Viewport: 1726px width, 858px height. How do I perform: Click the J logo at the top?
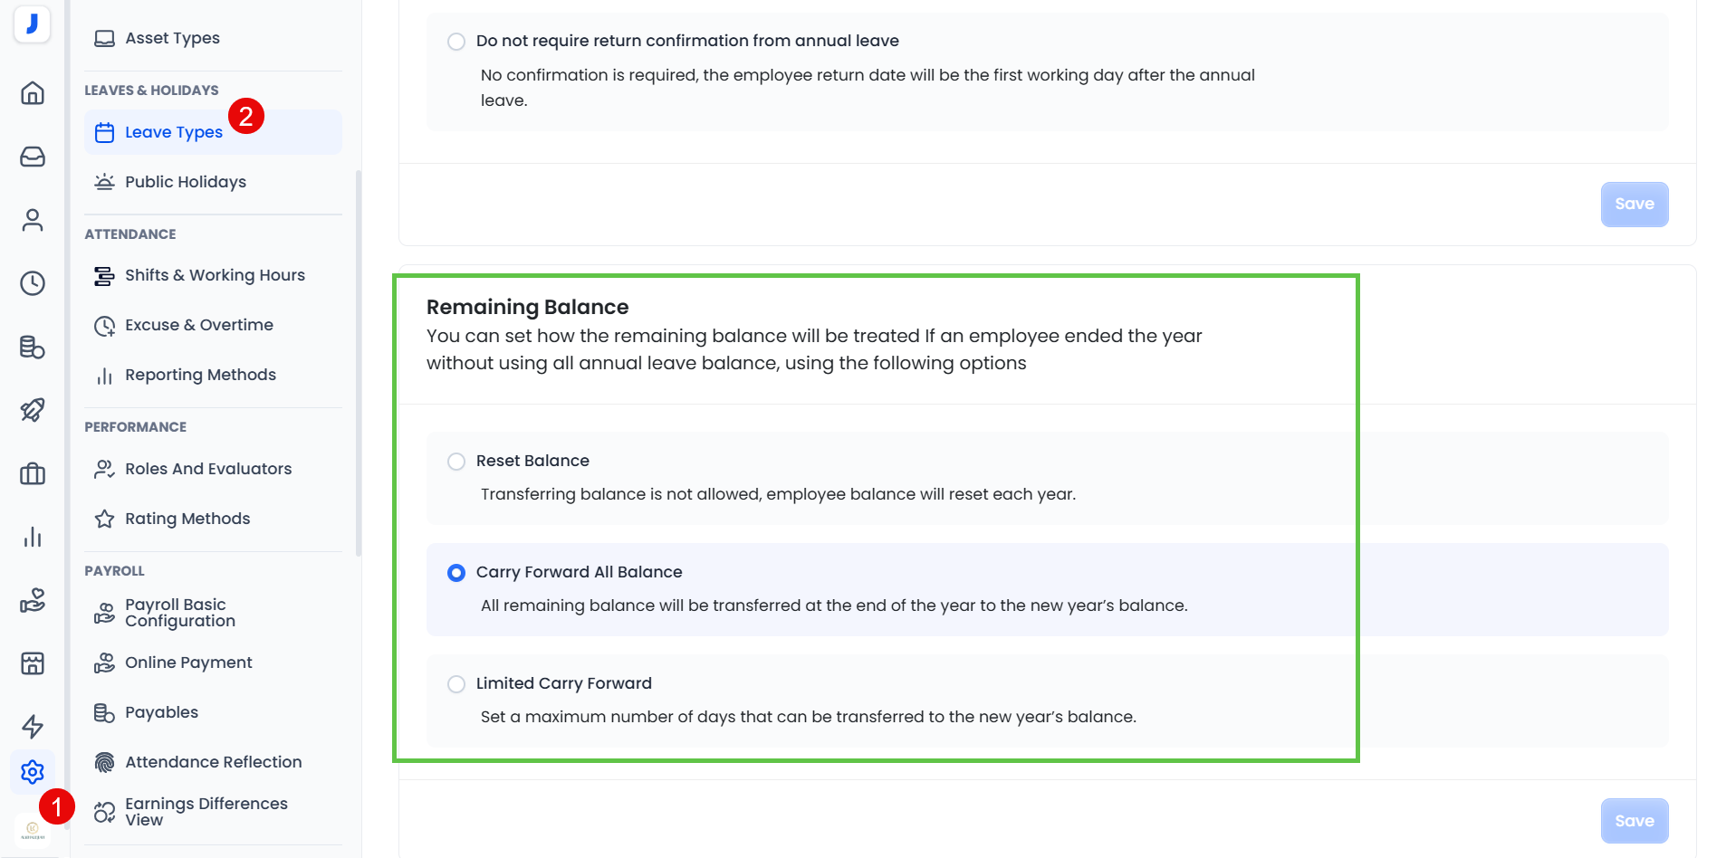click(33, 24)
